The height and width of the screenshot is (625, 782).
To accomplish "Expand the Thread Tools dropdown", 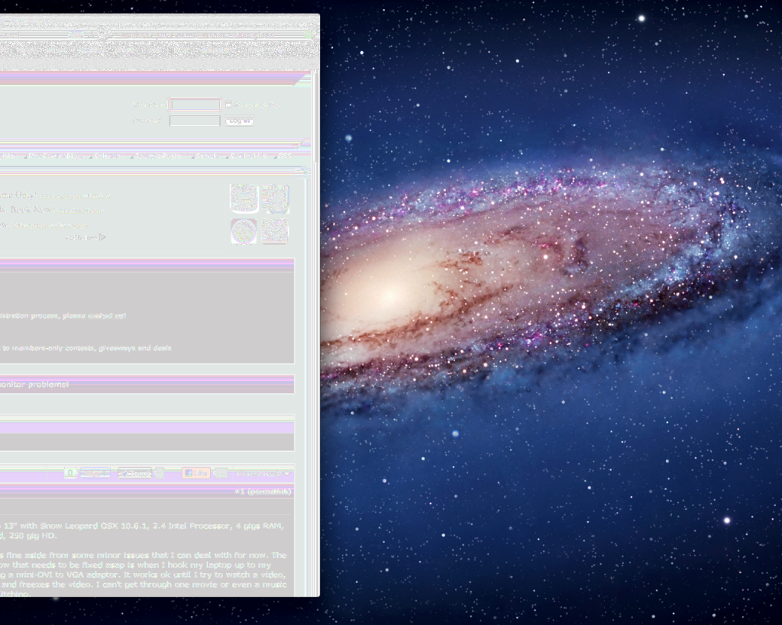I will pos(263,473).
